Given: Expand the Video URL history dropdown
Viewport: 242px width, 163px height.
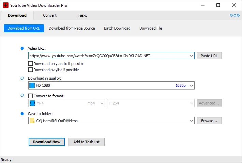Looking at the screenshot, I should (191, 56).
